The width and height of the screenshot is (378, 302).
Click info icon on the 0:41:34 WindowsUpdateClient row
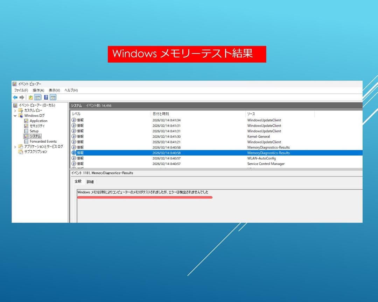[x=74, y=120]
